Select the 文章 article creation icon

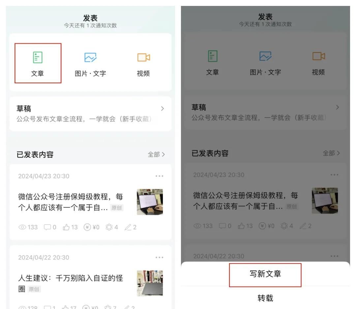coord(38,58)
